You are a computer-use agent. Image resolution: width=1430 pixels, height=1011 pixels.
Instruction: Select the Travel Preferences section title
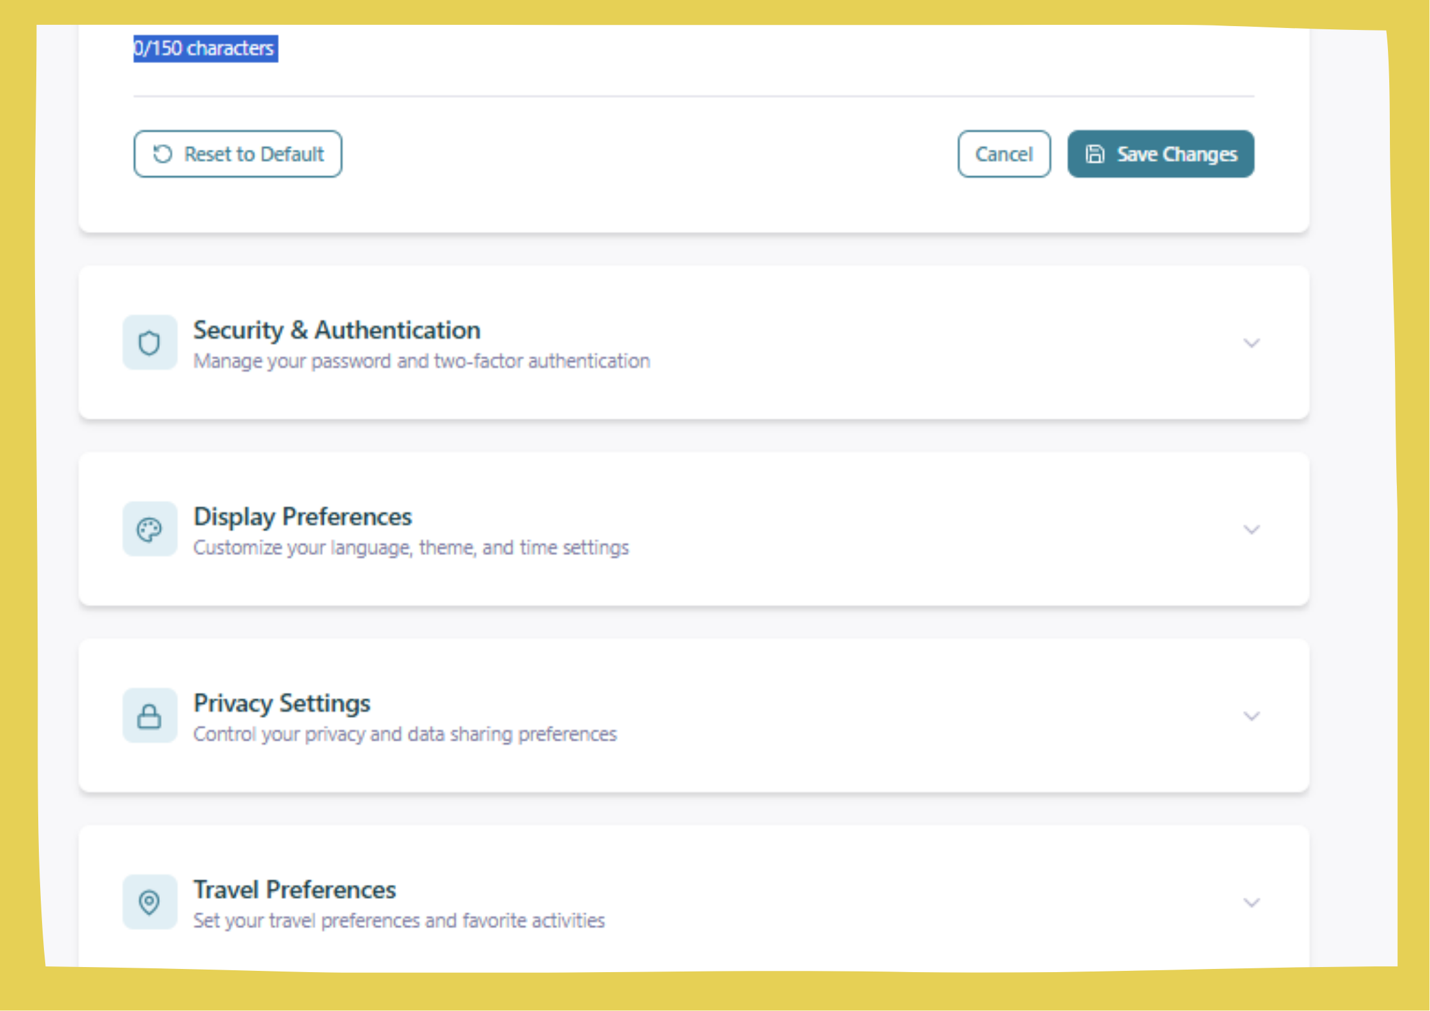coord(294,890)
